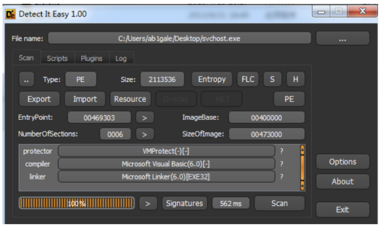
Task: Expand NumberOfSections with the > arrow
Action: [x=145, y=134]
